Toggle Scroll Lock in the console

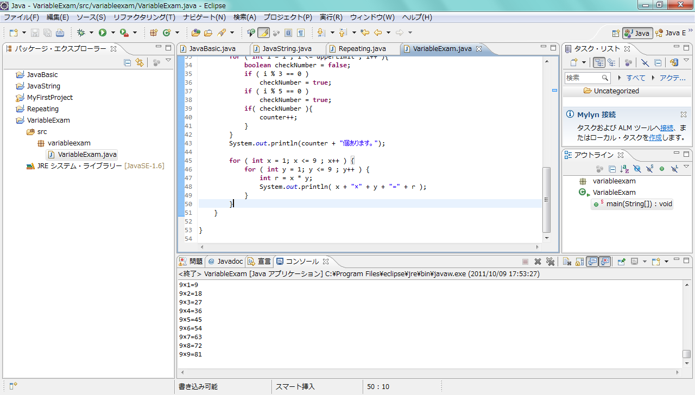(x=579, y=262)
